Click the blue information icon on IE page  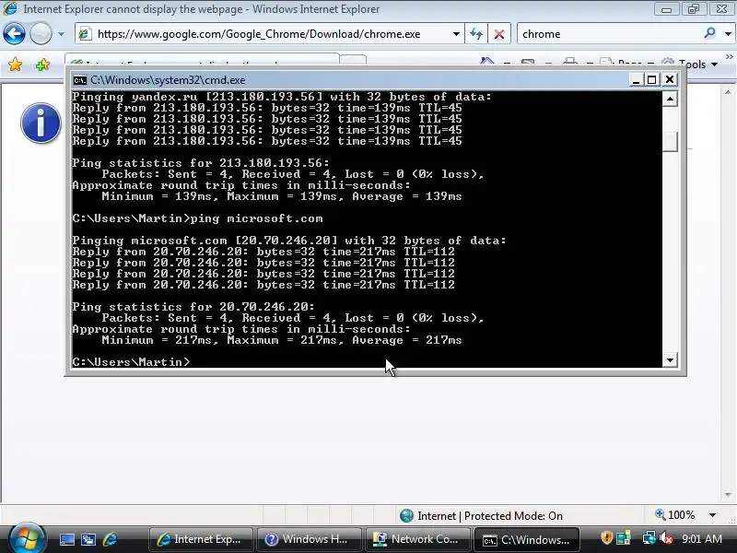41,124
